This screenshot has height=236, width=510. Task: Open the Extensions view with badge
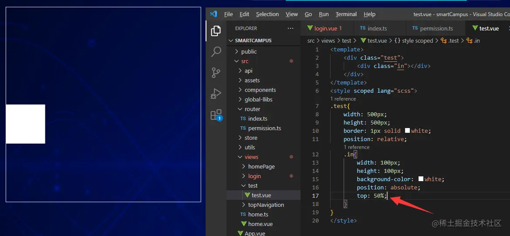click(x=216, y=115)
